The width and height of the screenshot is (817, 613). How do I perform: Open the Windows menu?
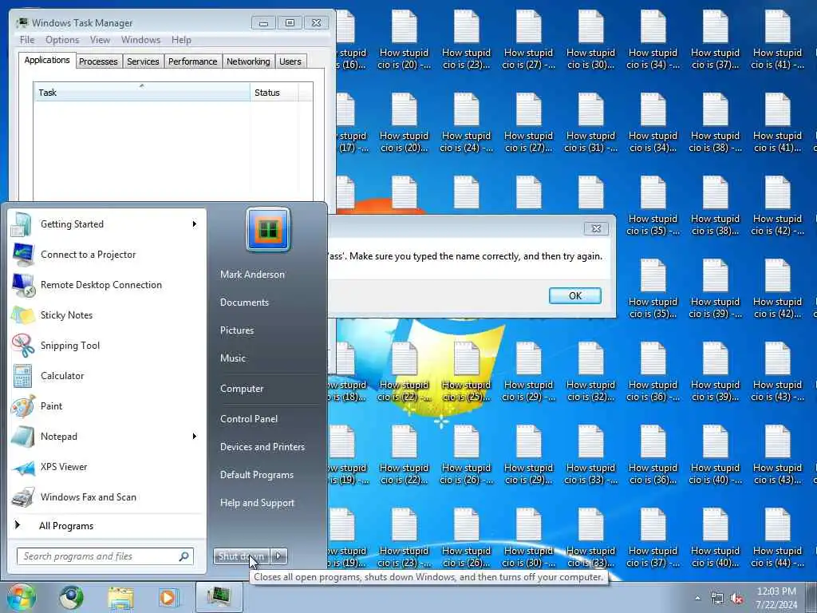click(x=140, y=40)
